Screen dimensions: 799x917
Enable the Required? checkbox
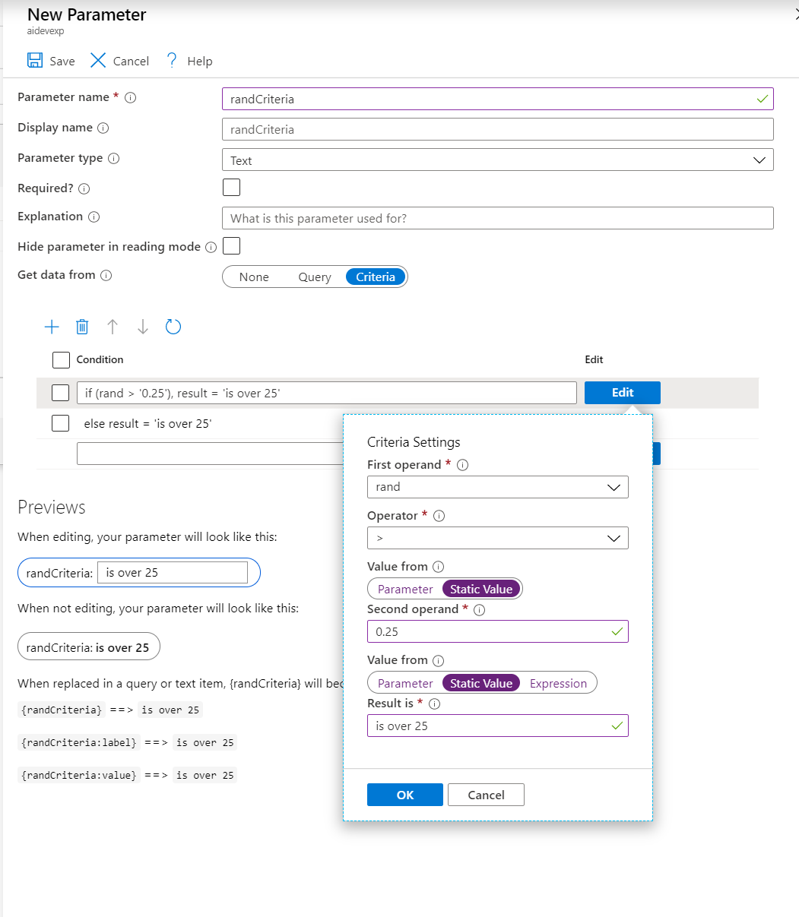click(231, 188)
